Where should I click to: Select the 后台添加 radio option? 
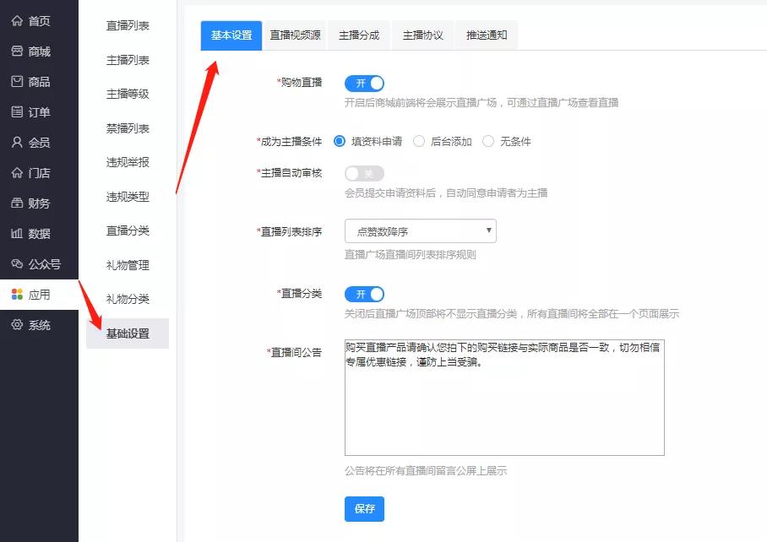419,141
